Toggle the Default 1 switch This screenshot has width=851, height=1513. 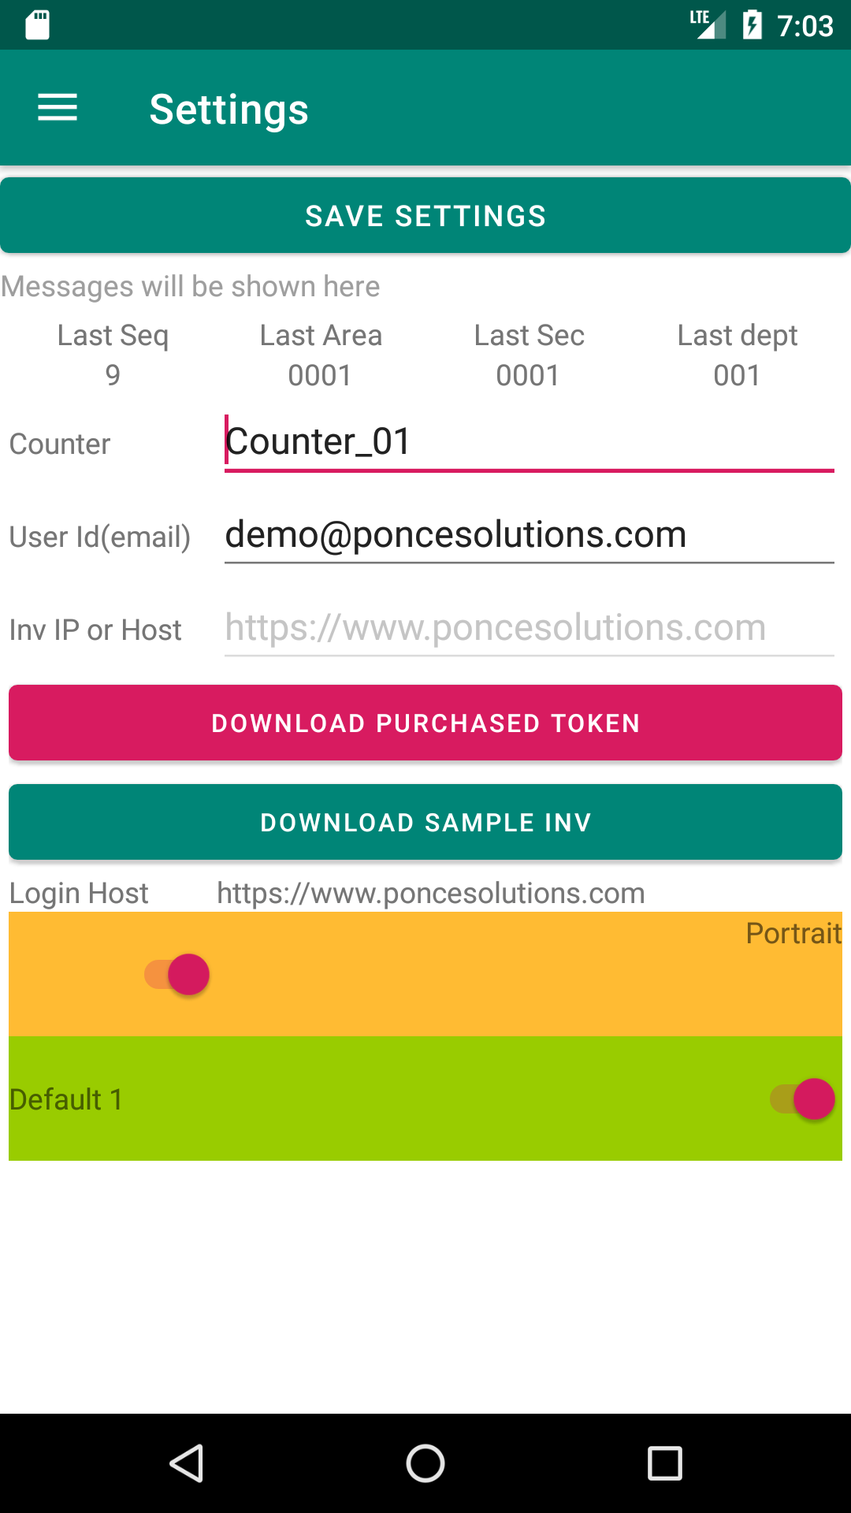(x=802, y=1099)
